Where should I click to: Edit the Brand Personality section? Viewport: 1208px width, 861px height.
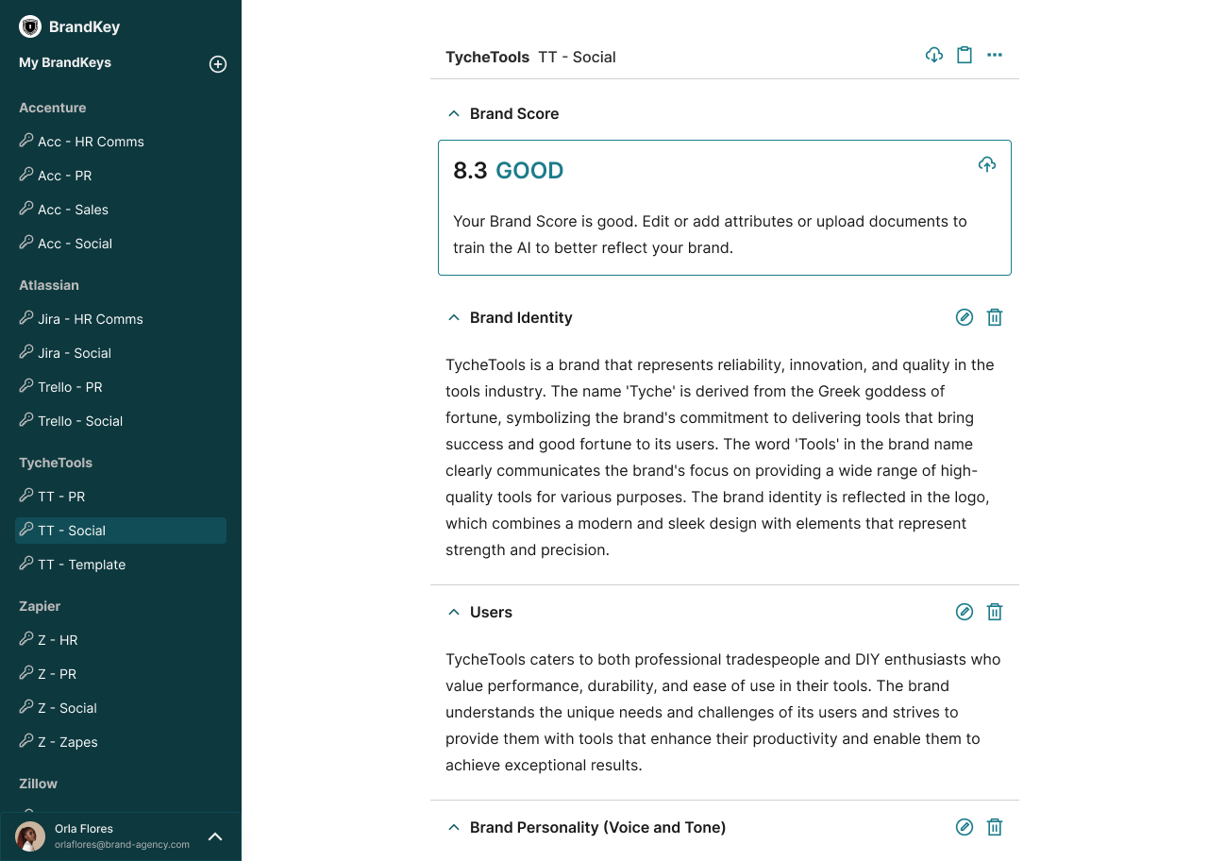[965, 827]
